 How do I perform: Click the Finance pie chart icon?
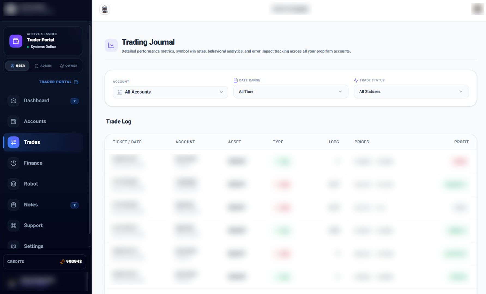click(x=13, y=163)
